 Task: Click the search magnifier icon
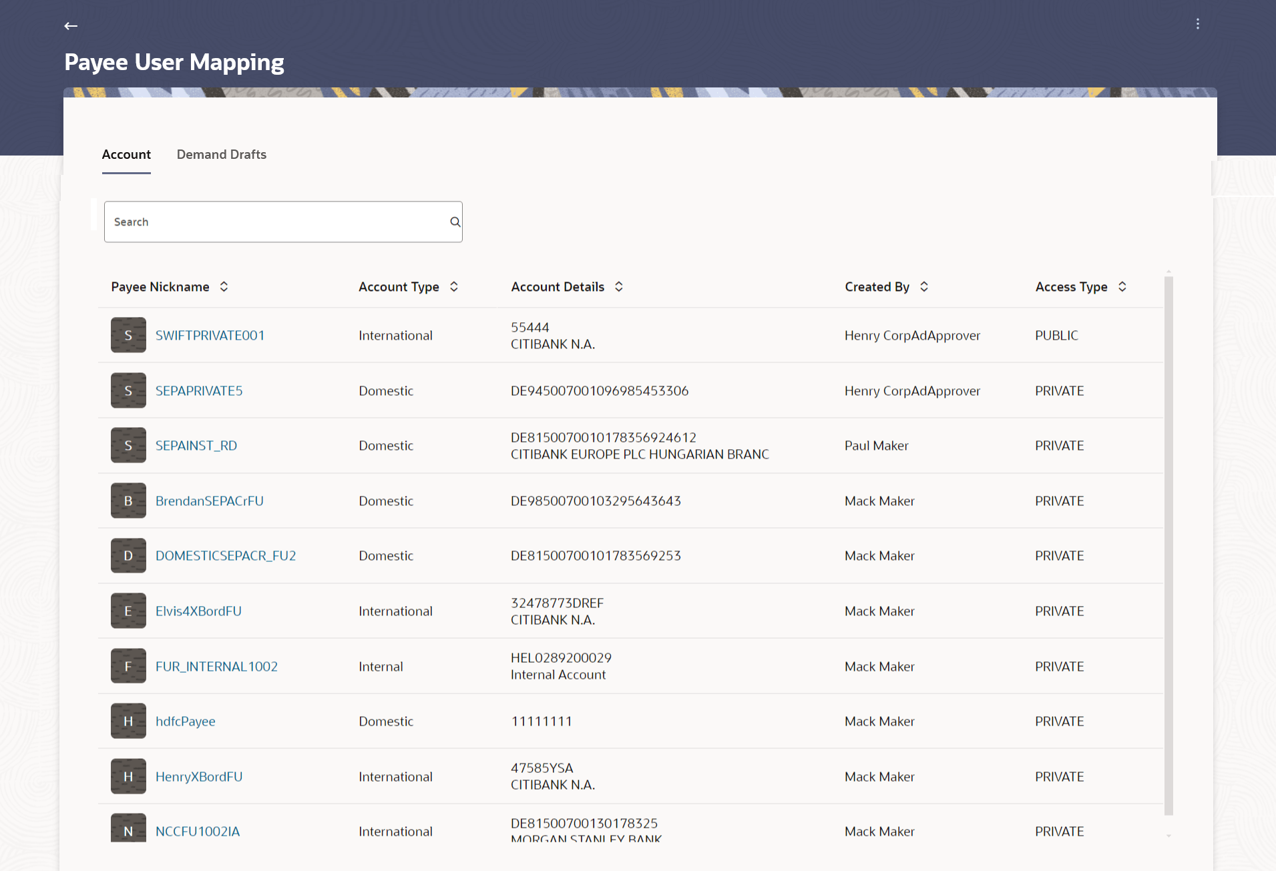point(455,222)
